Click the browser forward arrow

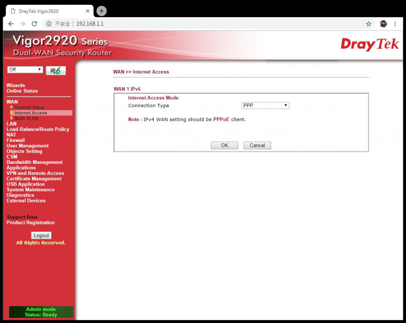(23, 24)
